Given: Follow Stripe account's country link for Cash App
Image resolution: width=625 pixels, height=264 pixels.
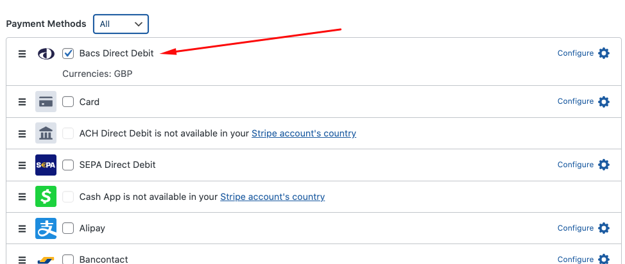Looking at the screenshot, I should (x=273, y=197).
